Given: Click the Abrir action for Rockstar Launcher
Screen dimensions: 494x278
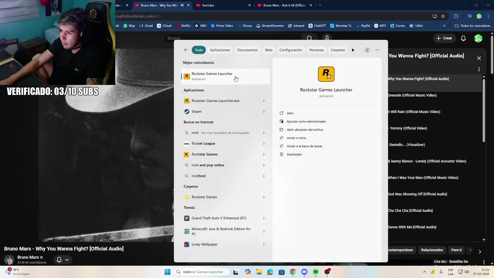Looking at the screenshot, I should pos(290,113).
